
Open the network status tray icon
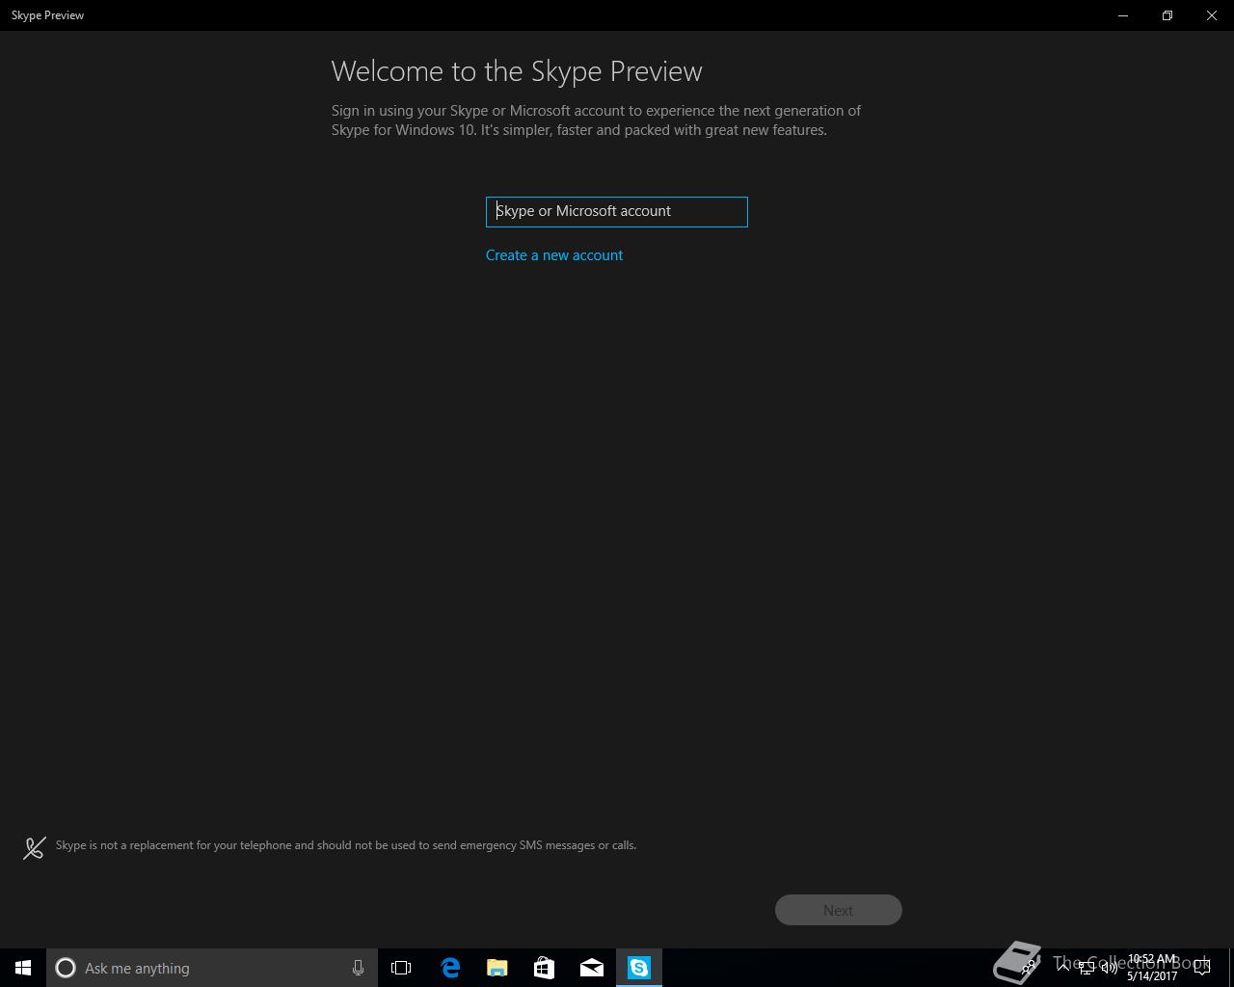tap(1086, 968)
